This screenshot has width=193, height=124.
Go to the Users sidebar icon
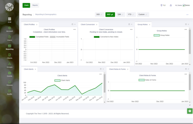(10, 37)
